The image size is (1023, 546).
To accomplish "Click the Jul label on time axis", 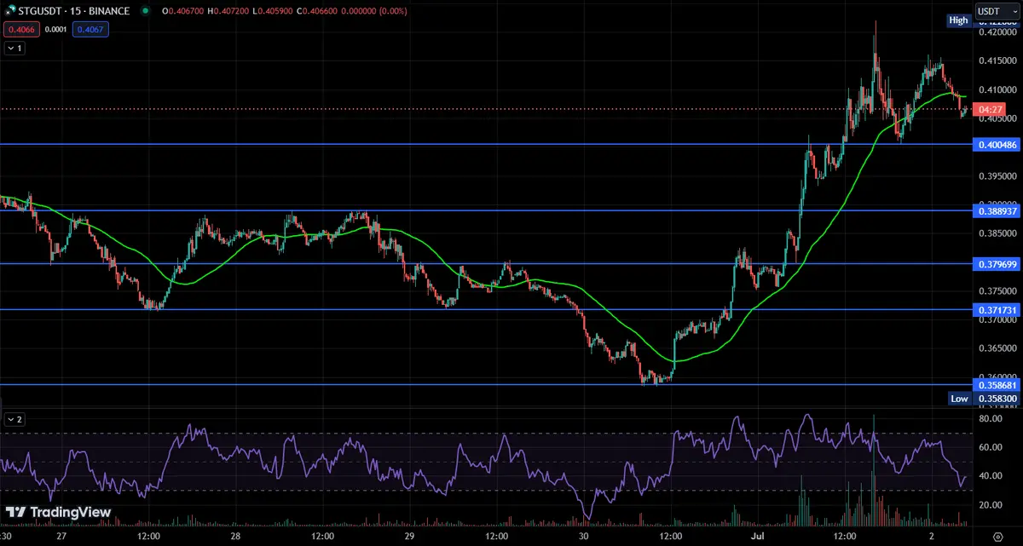I will pos(758,537).
